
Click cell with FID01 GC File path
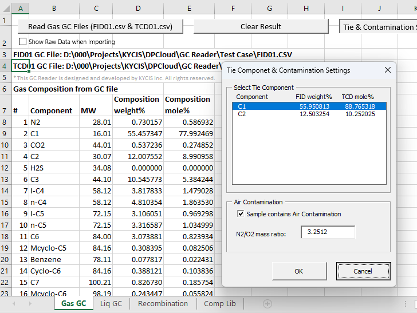click(152, 54)
